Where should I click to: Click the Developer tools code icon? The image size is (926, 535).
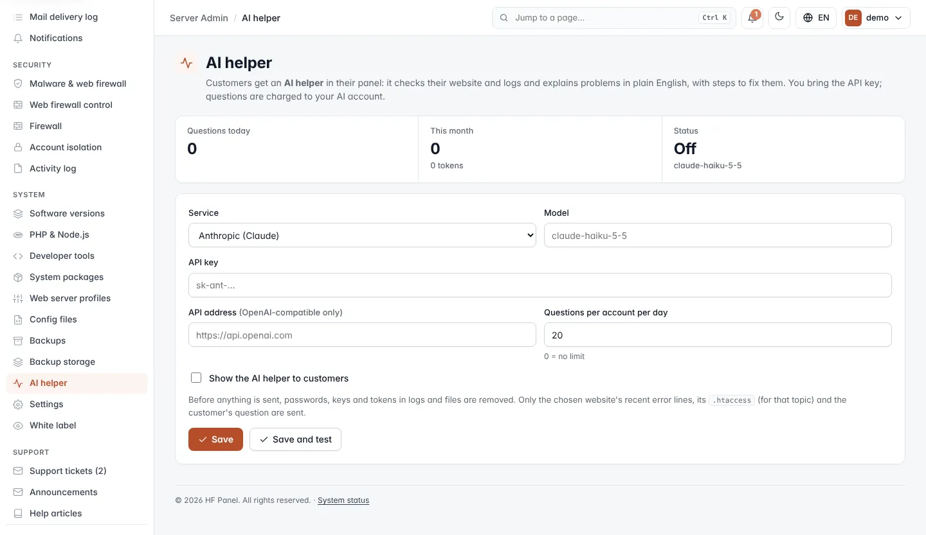click(18, 256)
